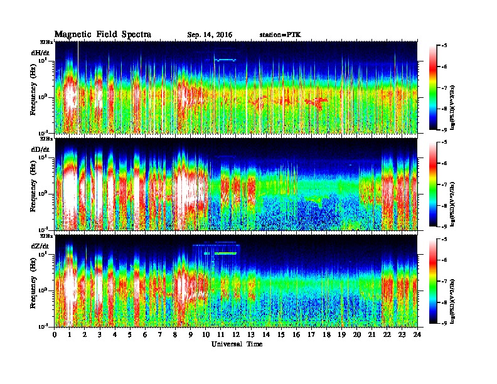497x384 pixels.
Task: Click the dZ/dt color scale bar
Action: (432, 281)
